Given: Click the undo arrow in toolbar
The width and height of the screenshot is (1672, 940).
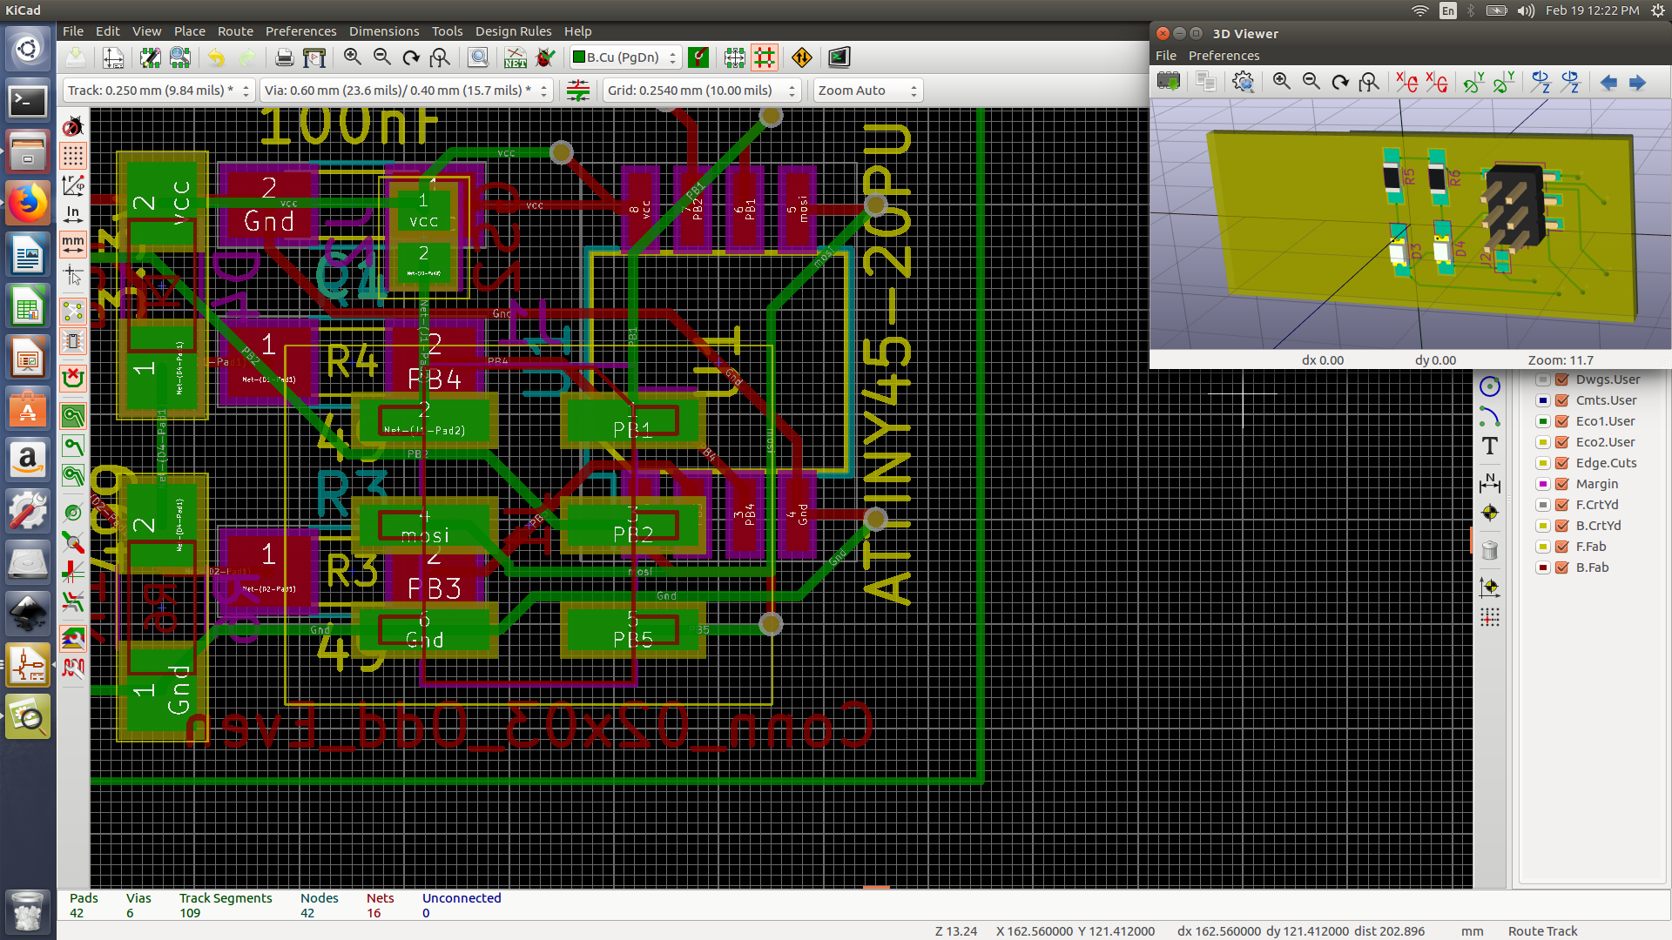Looking at the screenshot, I should pyautogui.click(x=216, y=57).
